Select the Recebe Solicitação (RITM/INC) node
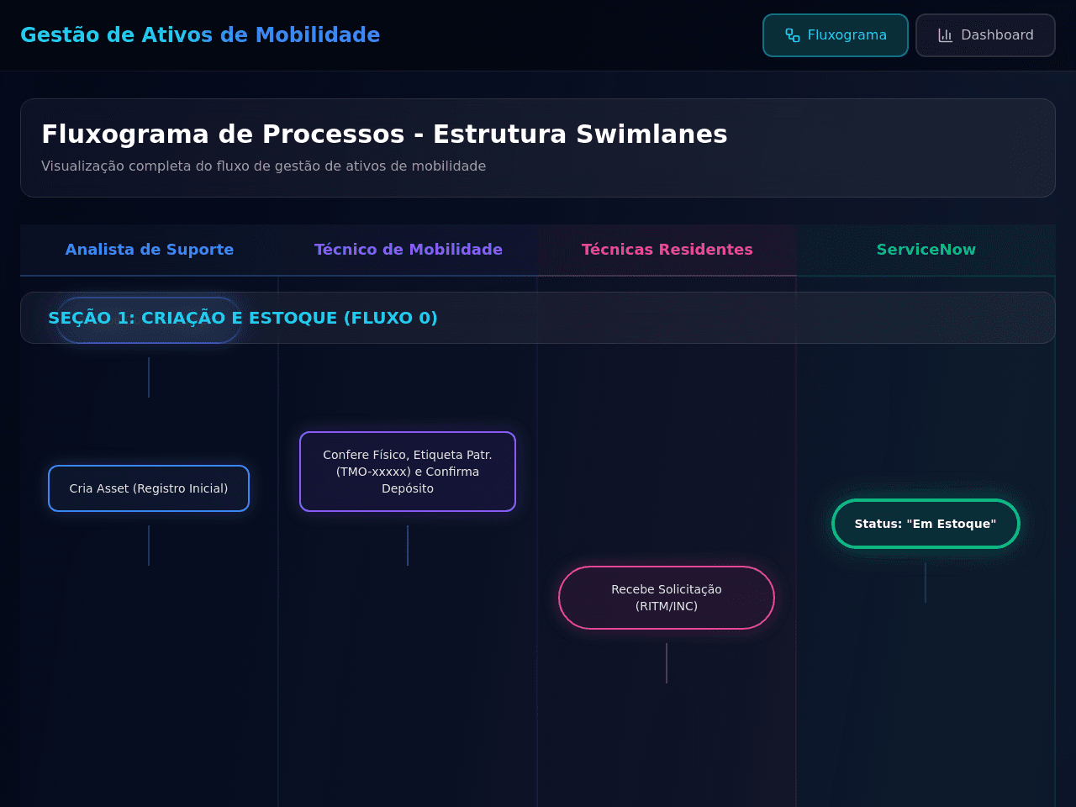 [667, 598]
